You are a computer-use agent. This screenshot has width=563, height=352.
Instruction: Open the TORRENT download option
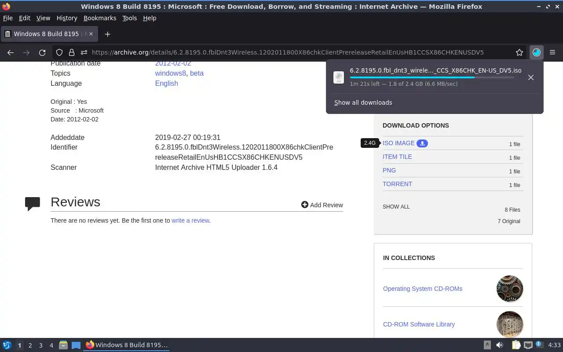(x=397, y=184)
